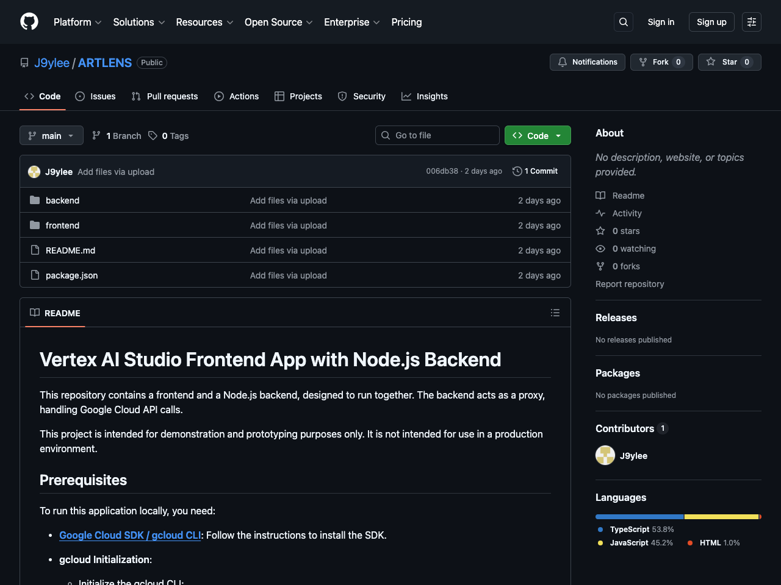Screen dimensions: 781x585
Task: Expand the Resources menu
Action: click(205, 22)
